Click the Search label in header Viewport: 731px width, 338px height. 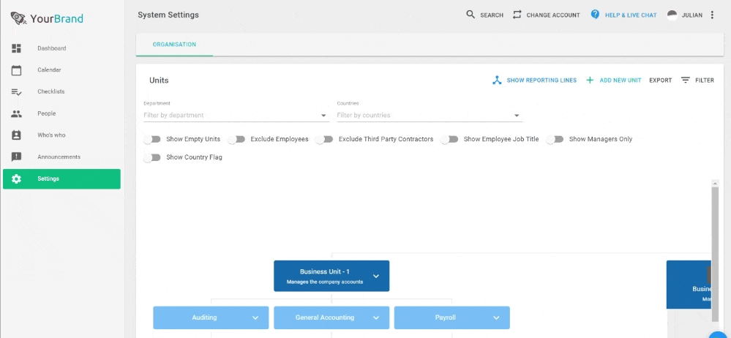tap(492, 15)
